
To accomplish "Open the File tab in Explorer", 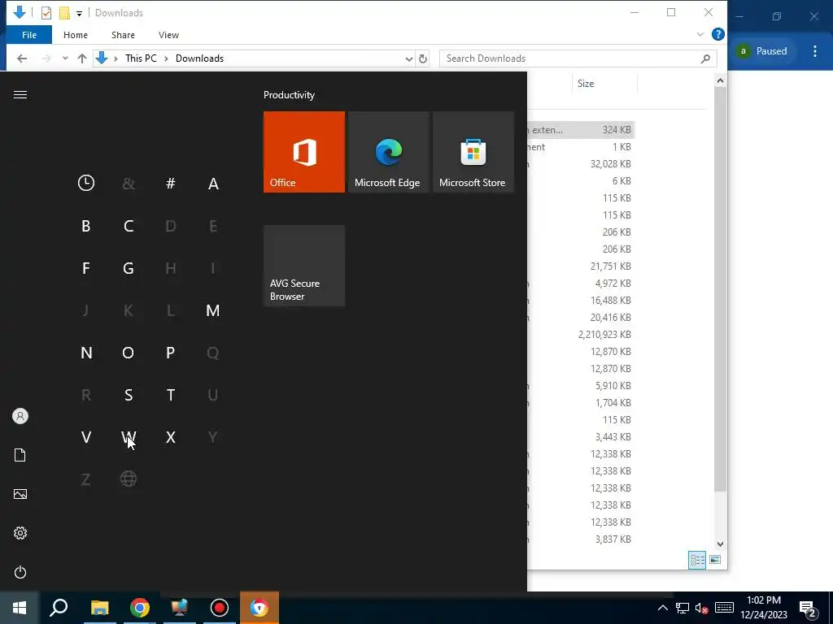I will (x=29, y=35).
